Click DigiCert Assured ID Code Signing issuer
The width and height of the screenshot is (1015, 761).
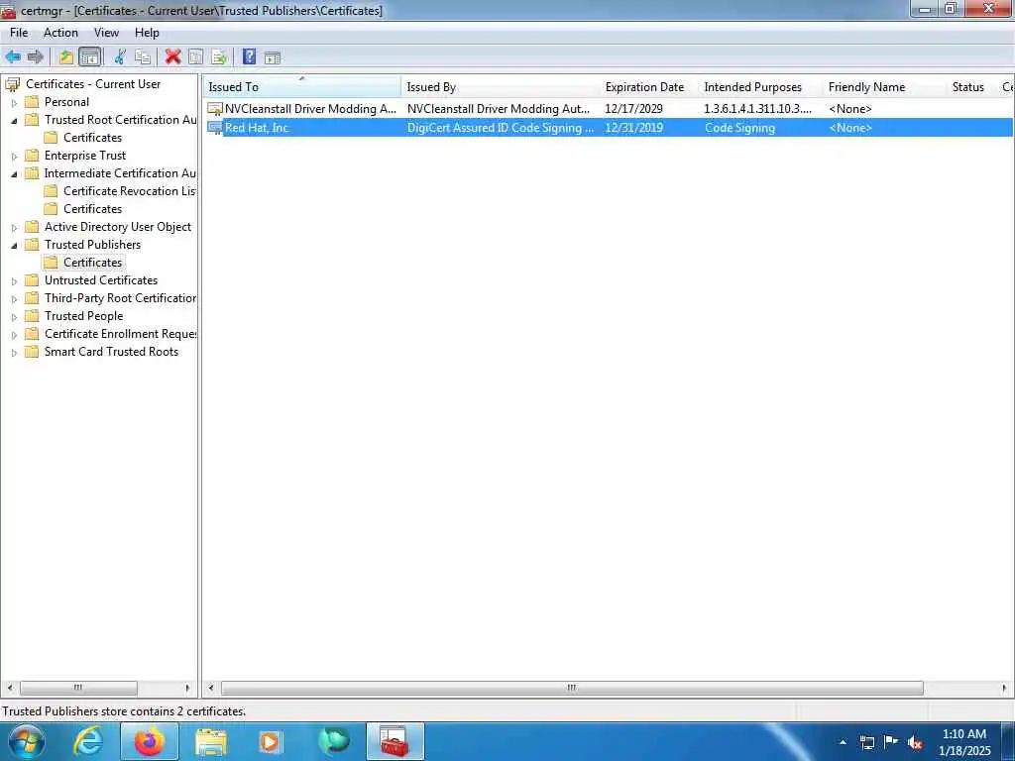click(x=501, y=128)
